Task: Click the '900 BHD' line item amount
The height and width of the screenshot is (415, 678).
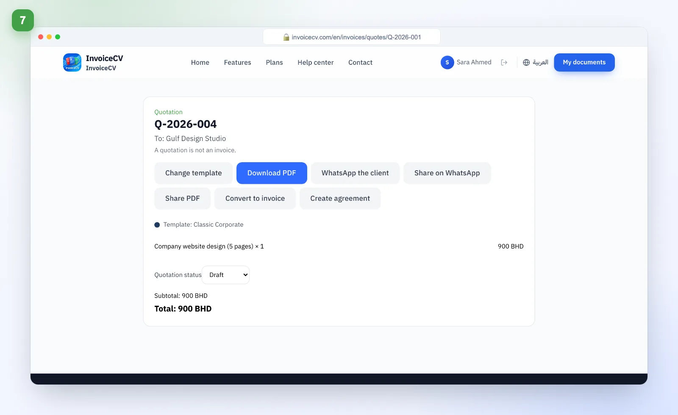Action: click(x=511, y=246)
